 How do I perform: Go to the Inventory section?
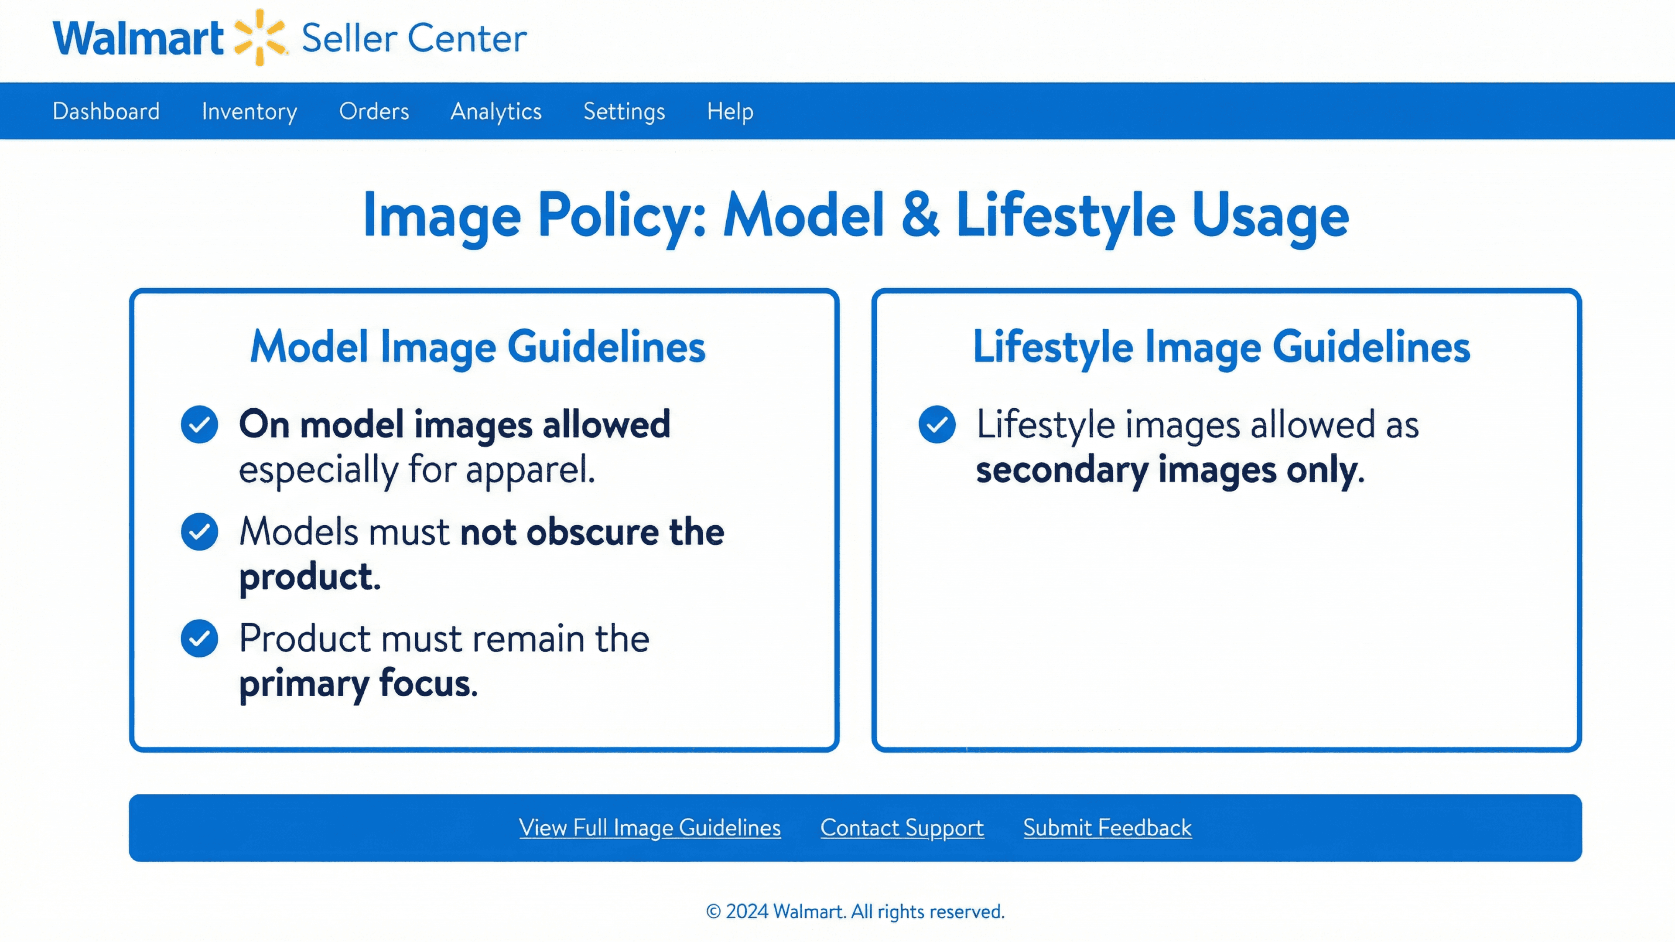pyautogui.click(x=249, y=111)
